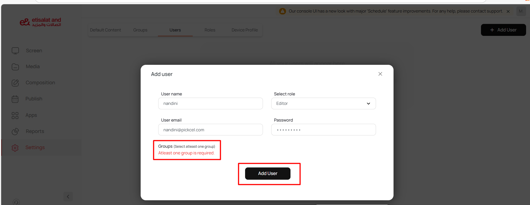Viewport: 530px width, 205px height.
Task: Switch to the Roles tab
Action: coord(210,30)
